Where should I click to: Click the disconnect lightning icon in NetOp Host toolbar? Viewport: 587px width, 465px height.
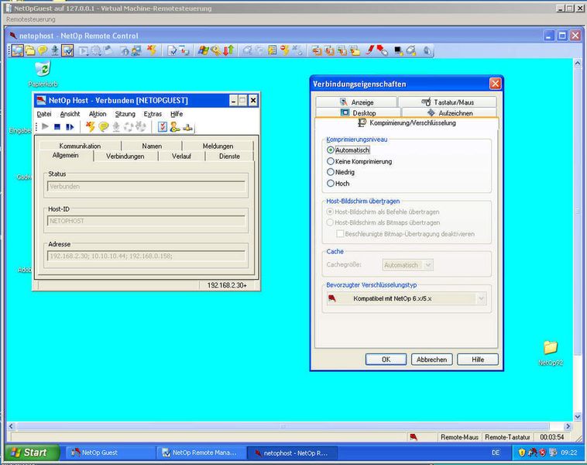pos(90,127)
